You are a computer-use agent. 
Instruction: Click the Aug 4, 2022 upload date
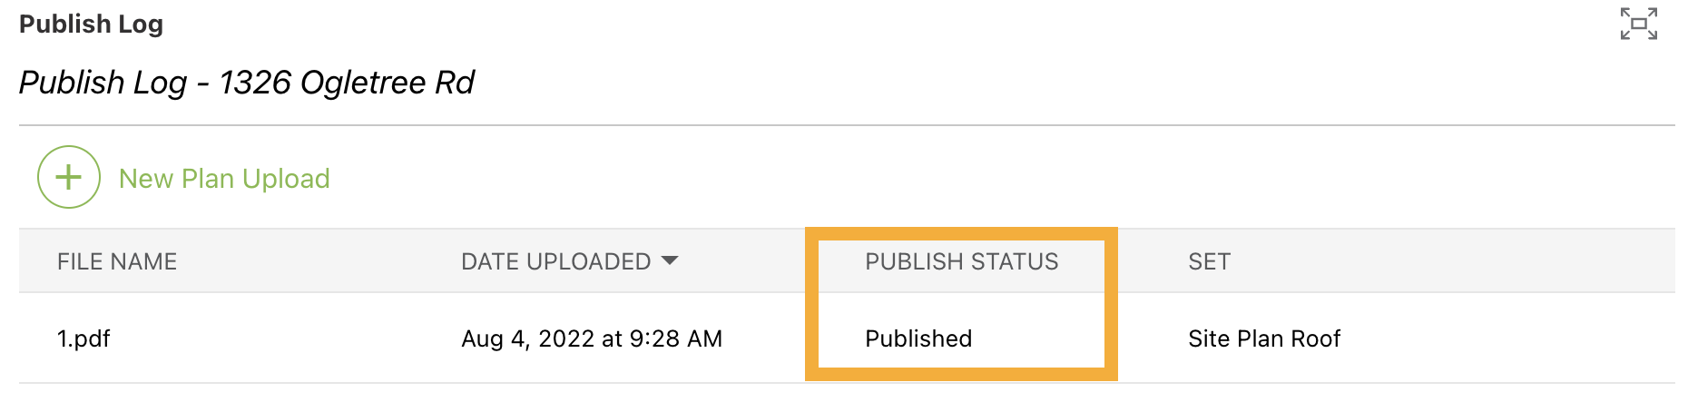click(x=592, y=338)
